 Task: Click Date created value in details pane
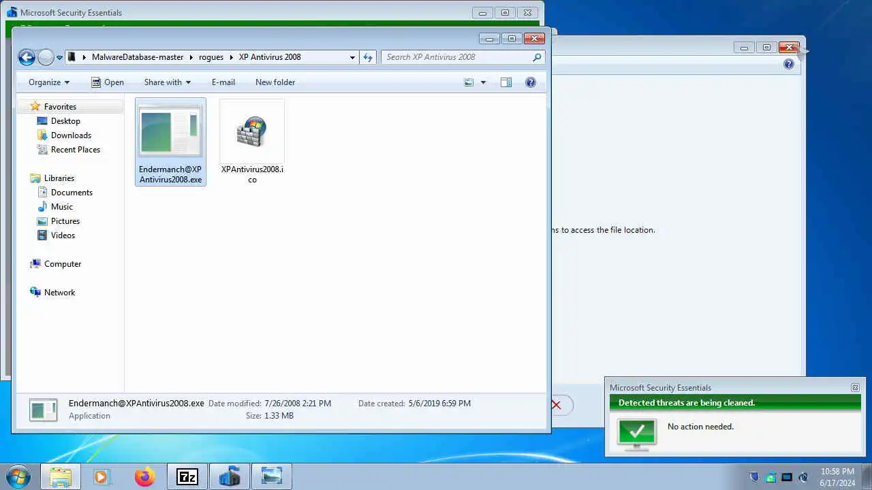(439, 404)
